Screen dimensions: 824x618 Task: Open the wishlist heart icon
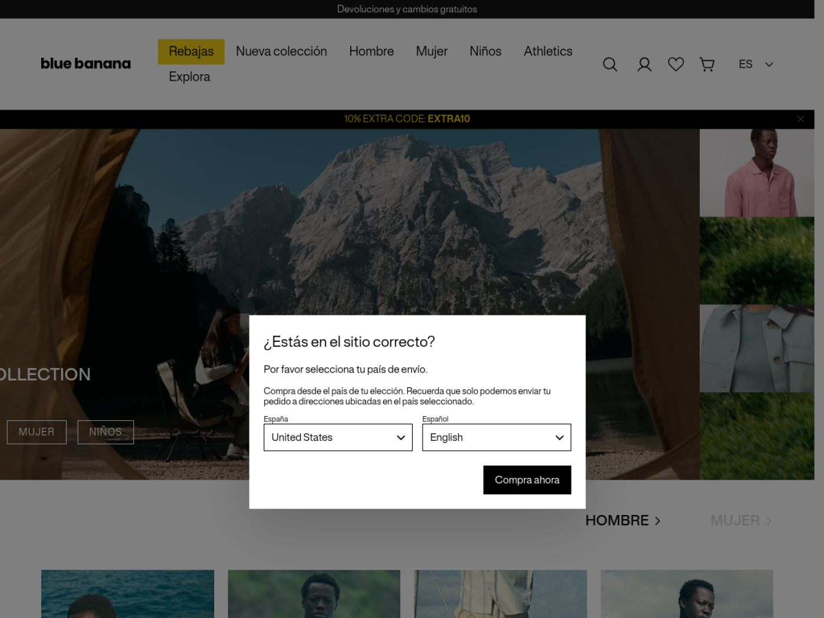click(676, 64)
